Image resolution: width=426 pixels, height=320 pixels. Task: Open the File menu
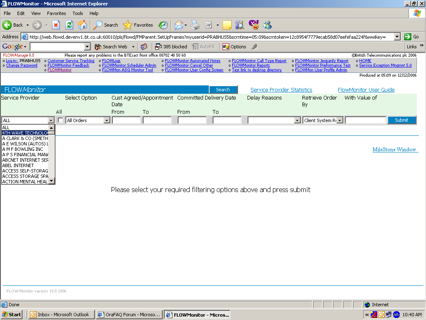coord(7,13)
